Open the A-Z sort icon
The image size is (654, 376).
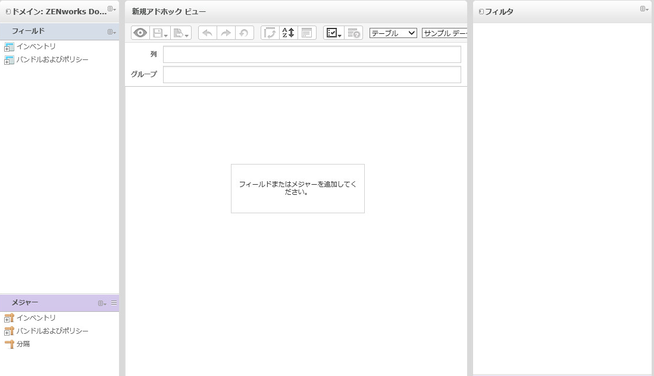tap(288, 33)
